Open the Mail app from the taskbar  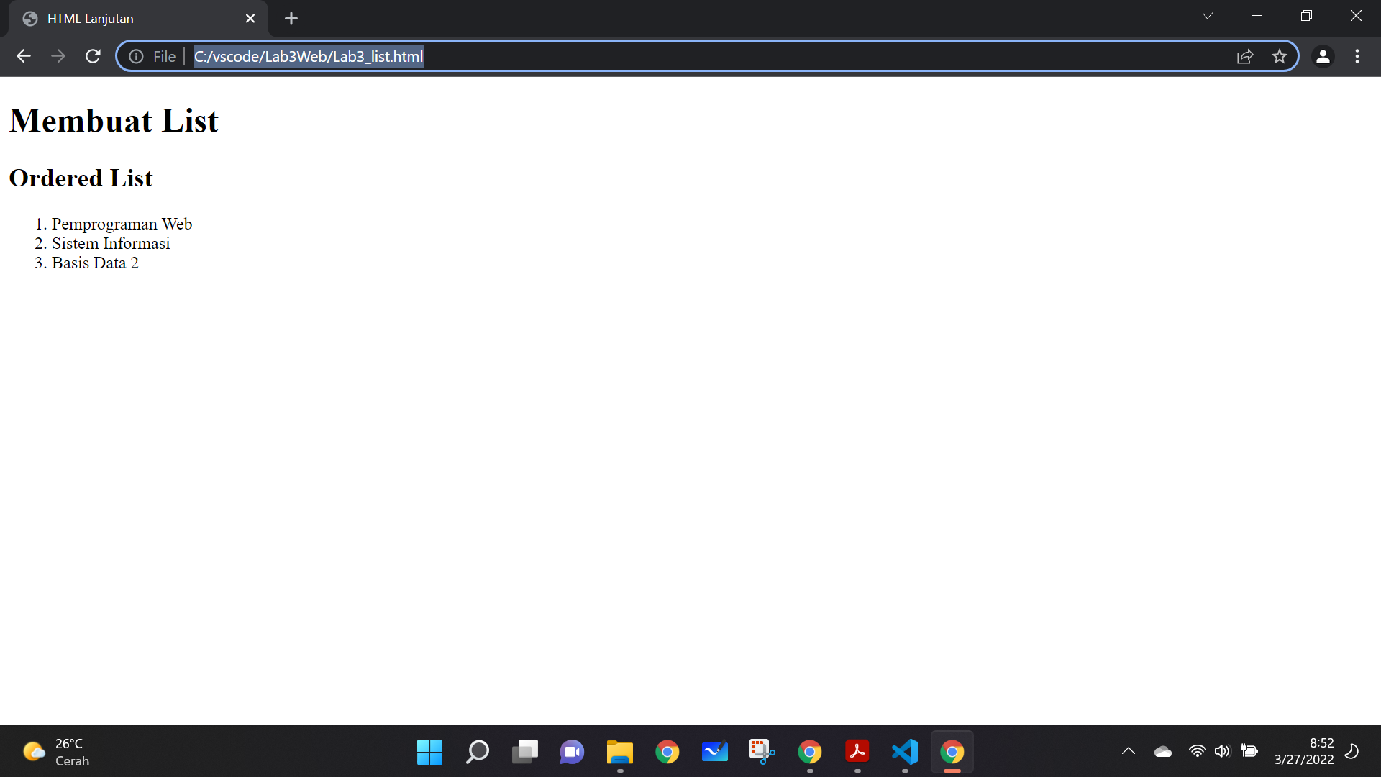pyautogui.click(x=714, y=751)
